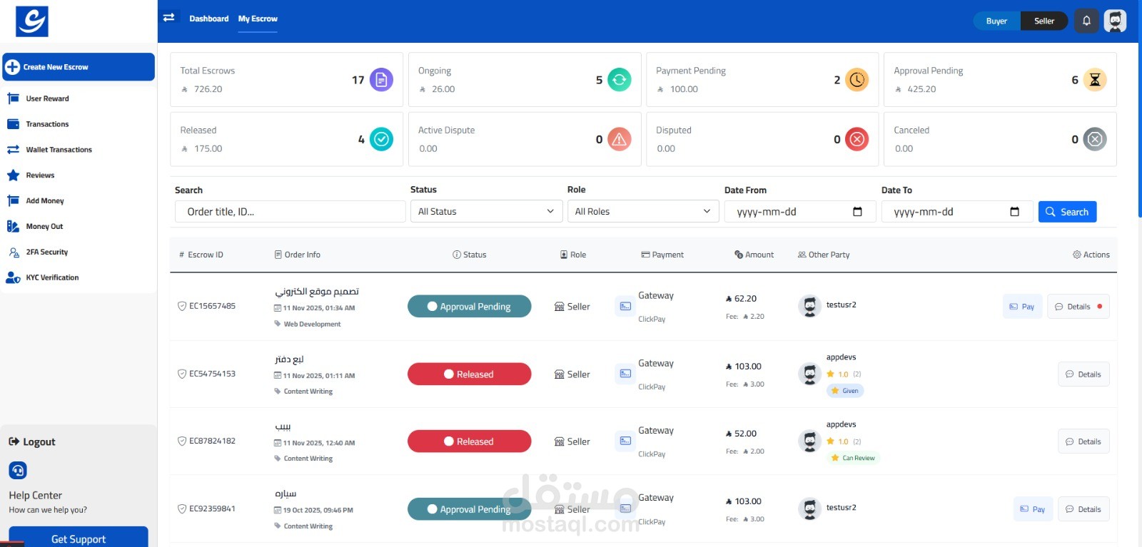Screen dimensions: 1142x547
Task: Click appdevs avatar in EC54754153 row
Action: click(x=809, y=374)
